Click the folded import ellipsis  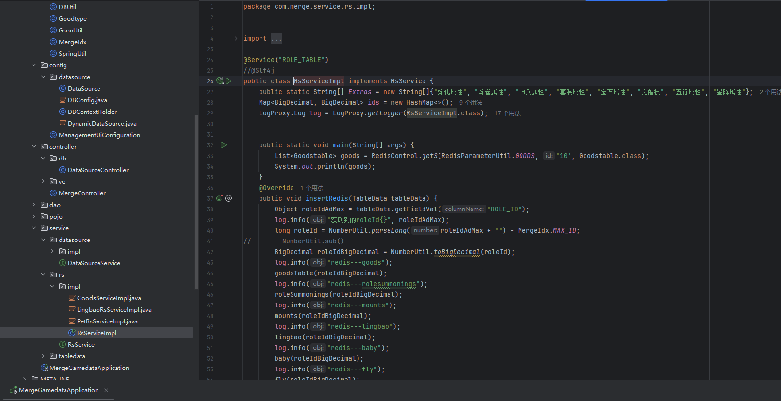coord(277,38)
